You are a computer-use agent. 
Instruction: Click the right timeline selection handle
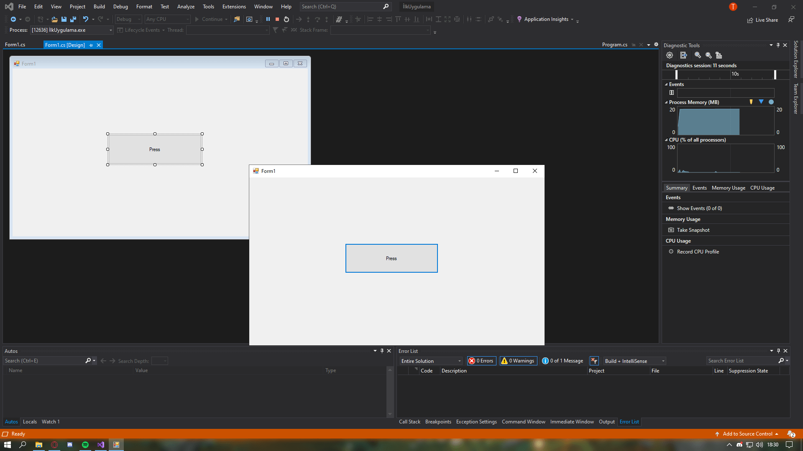click(x=775, y=74)
